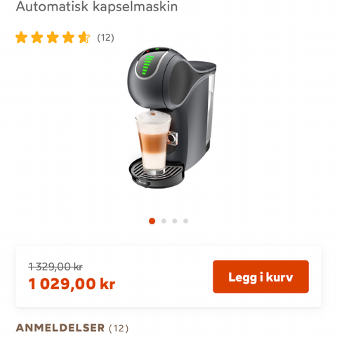
Task: Click the half-filled fifth rating star
Action: (84, 37)
